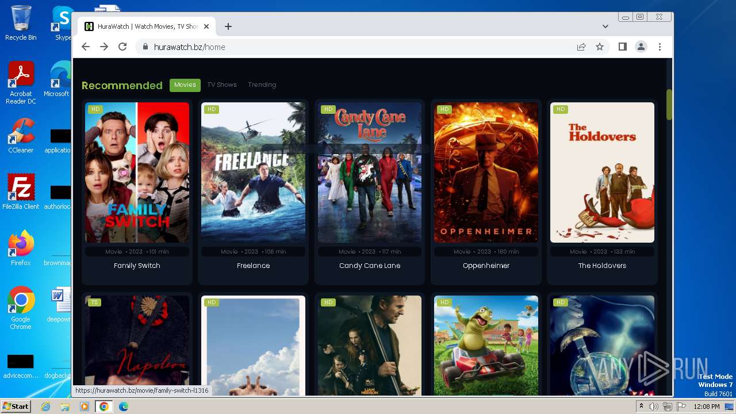Viewport: 736px width, 414px height.
Task: Click the Recommended section heading
Action: click(122, 85)
